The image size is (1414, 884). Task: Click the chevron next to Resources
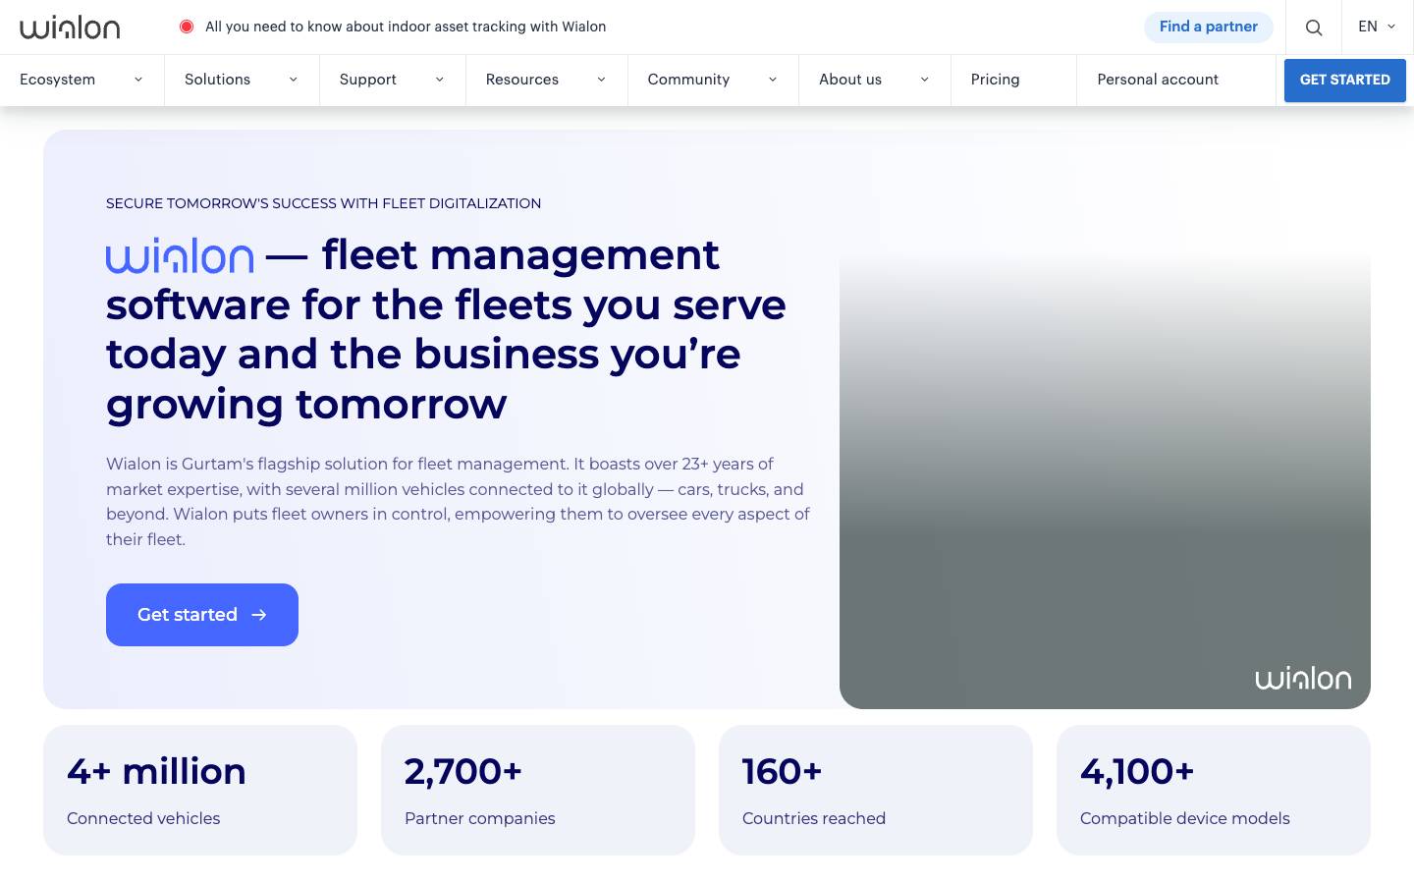pos(601,80)
